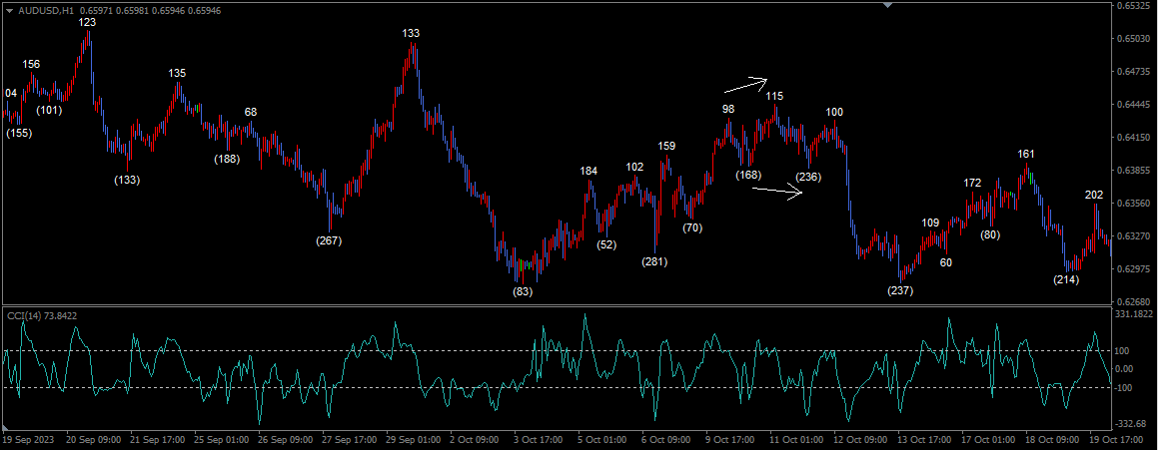Click price level 0.63270 on the price axis
Screen dimensions: 1158x450
click(x=1136, y=236)
